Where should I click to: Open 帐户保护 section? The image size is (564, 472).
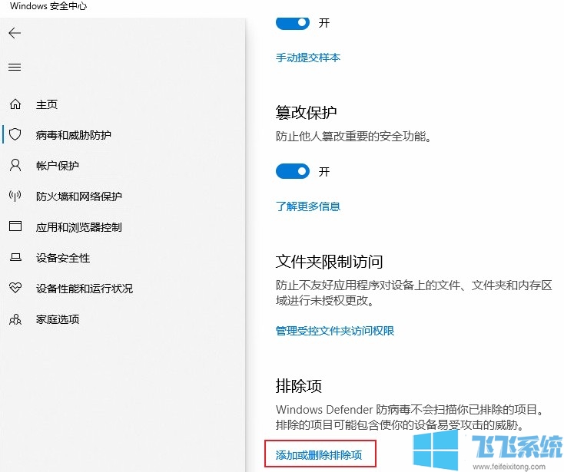click(x=57, y=166)
